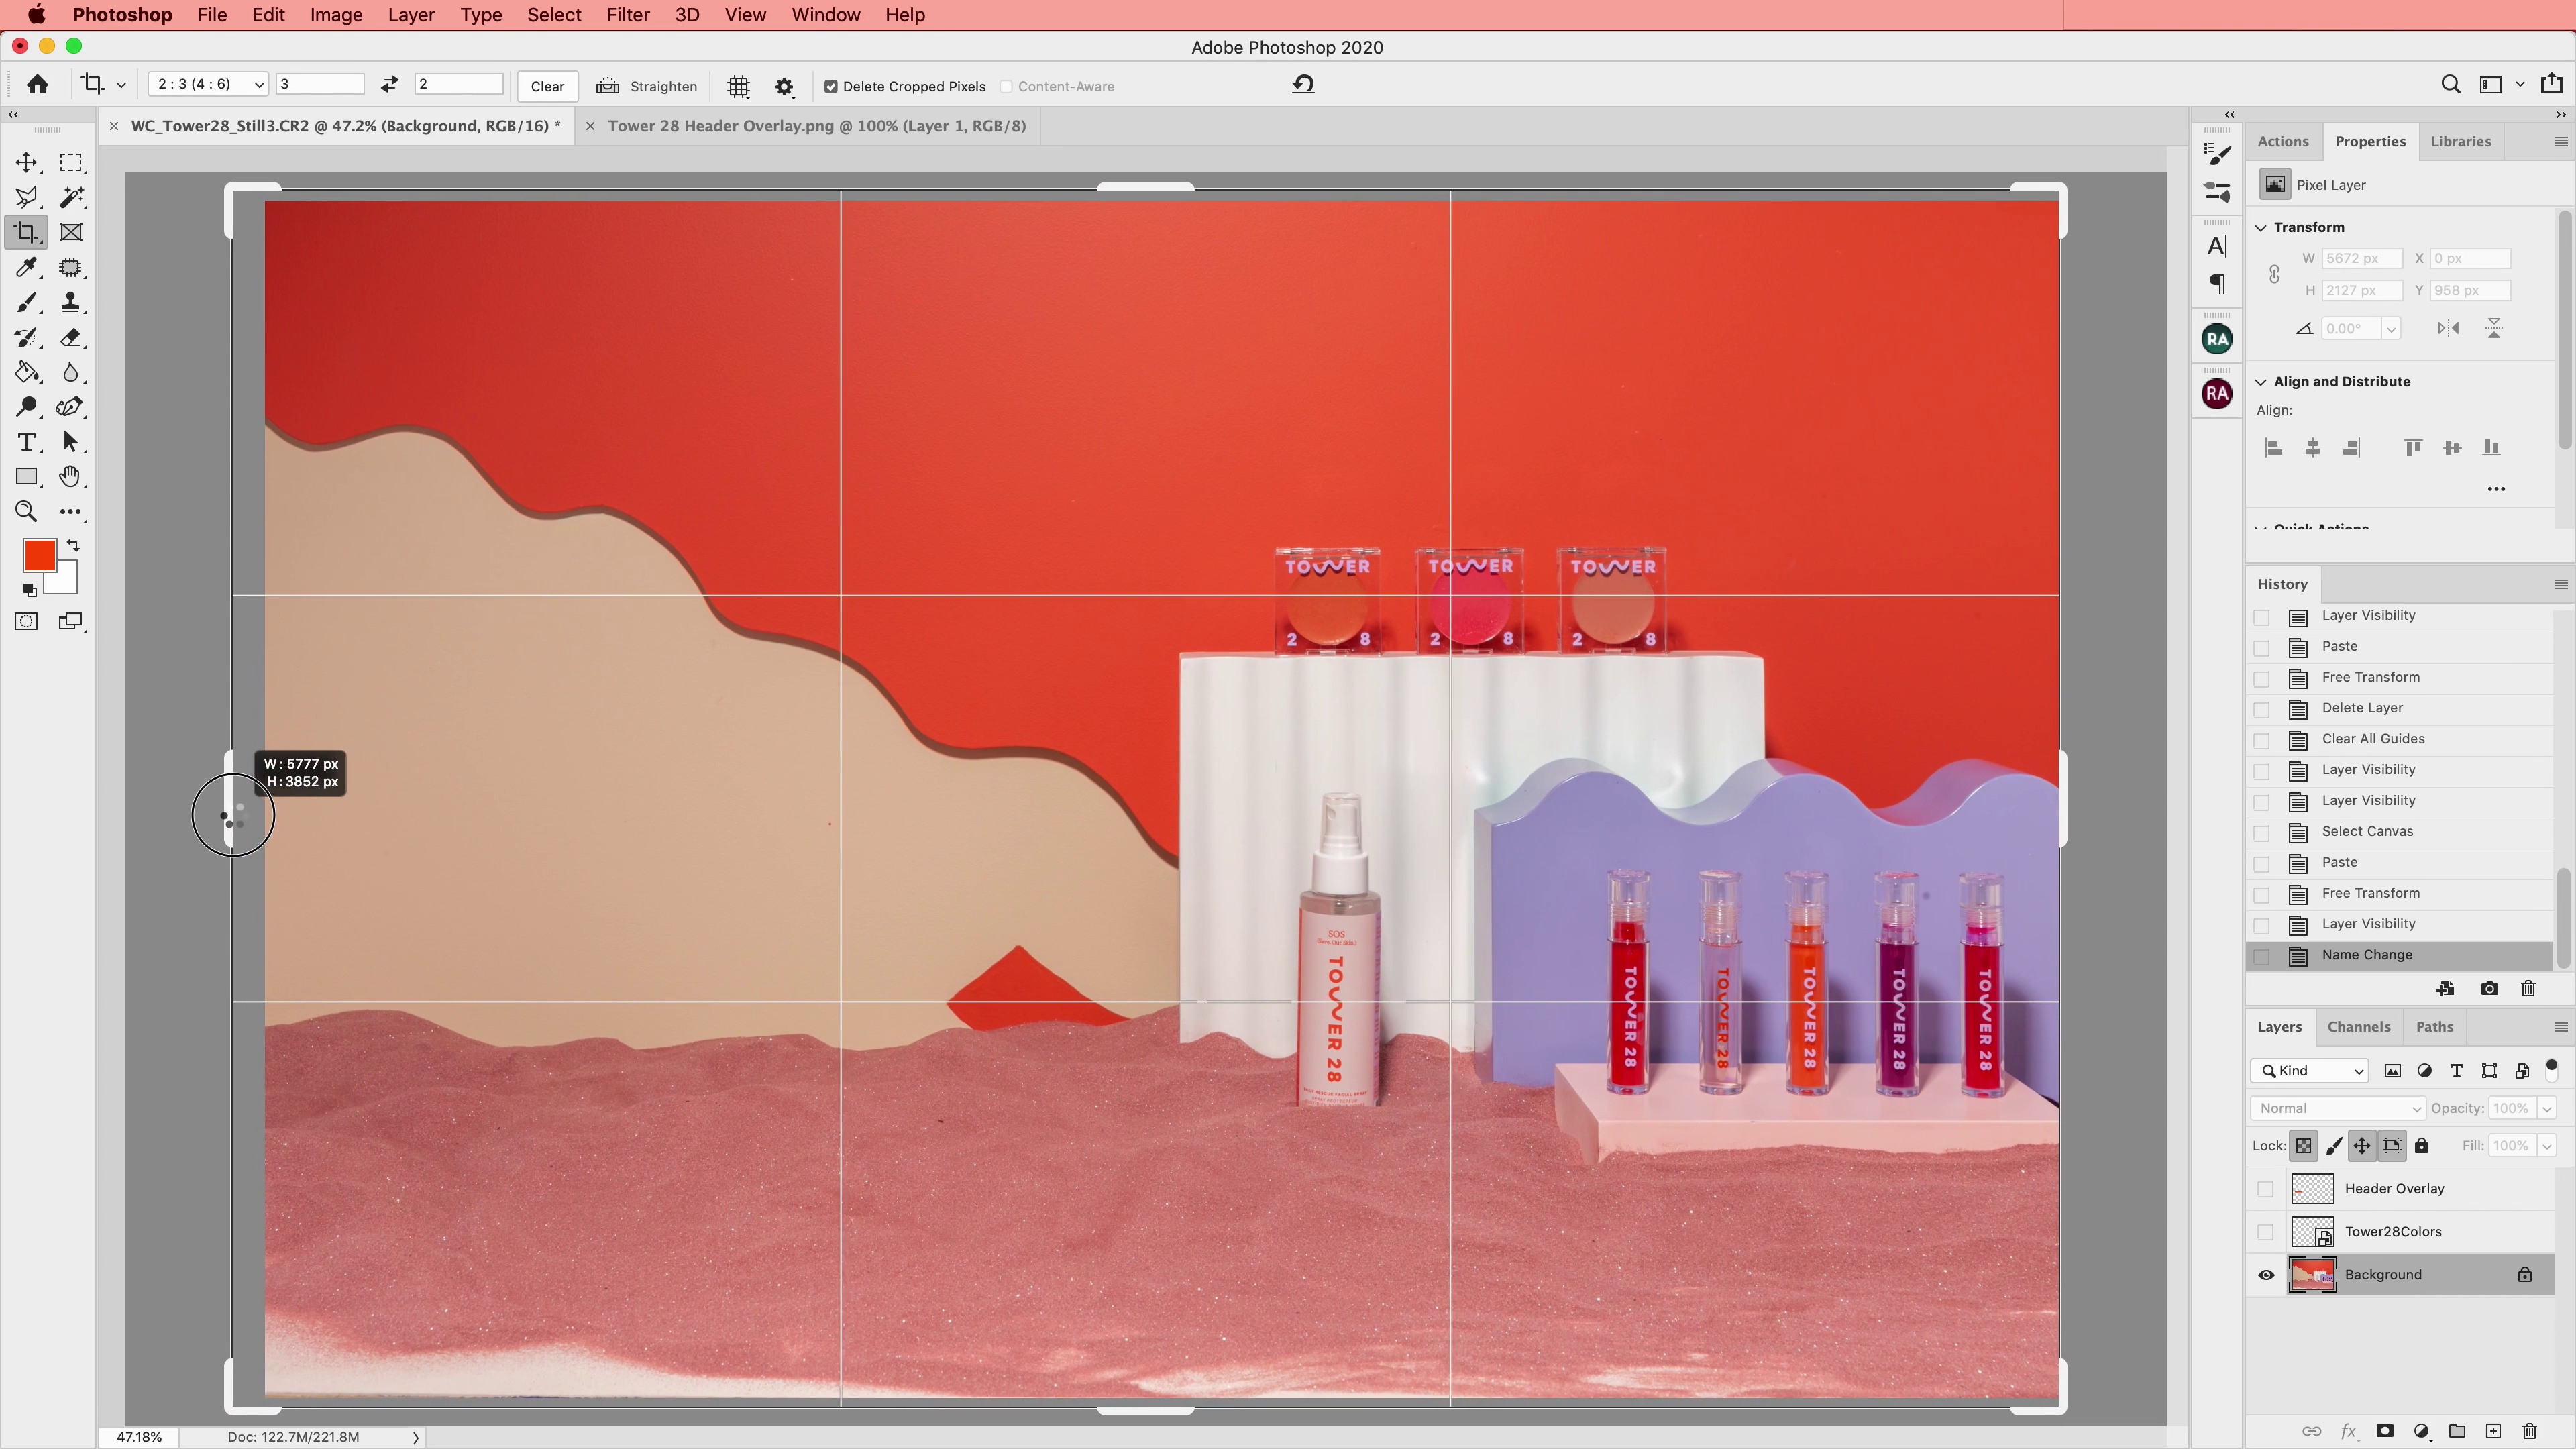Select the Rectangle shape tool

pos(26,477)
